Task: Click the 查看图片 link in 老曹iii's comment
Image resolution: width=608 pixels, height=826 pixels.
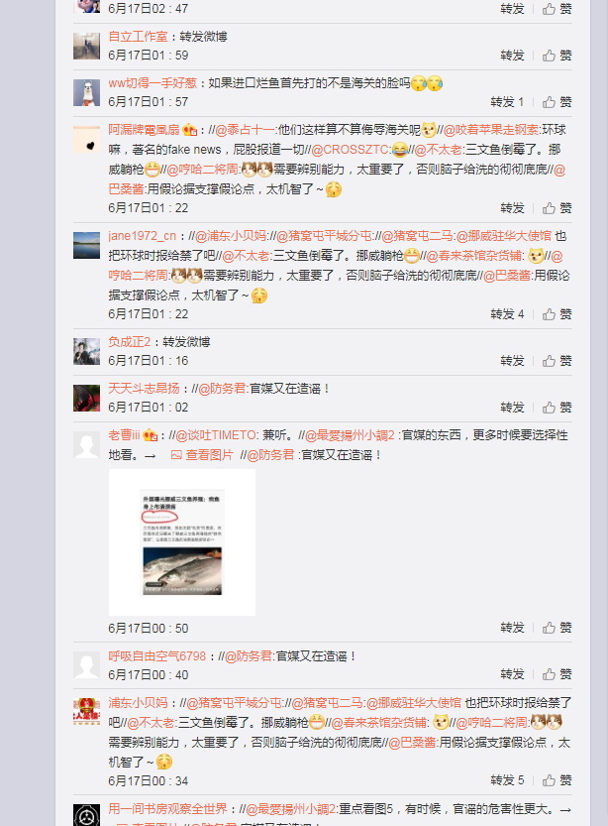Action: [x=202, y=454]
